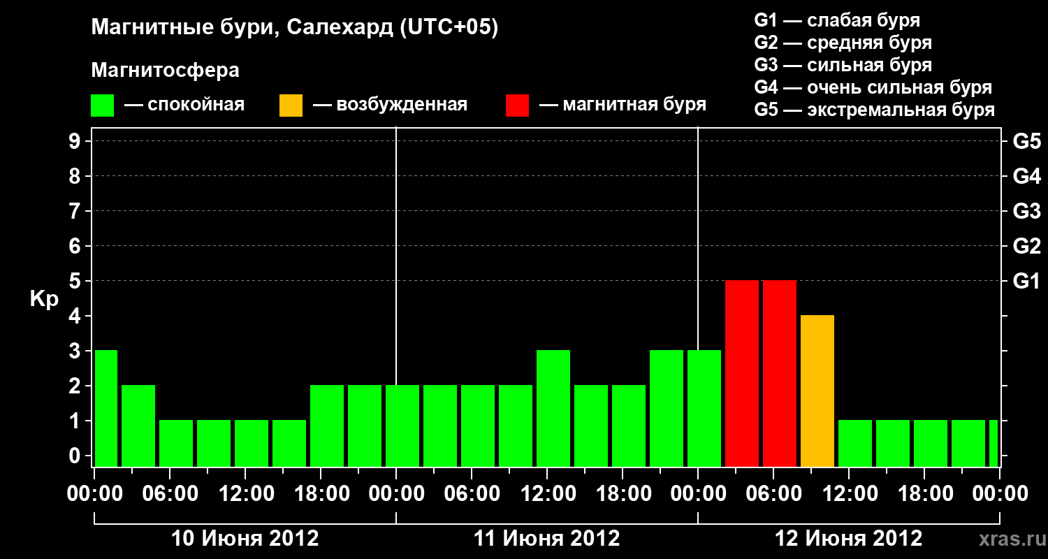This screenshot has width=1048, height=559.
Task: Click the '12:00' tick label above 12 Июня
Action: [849, 493]
